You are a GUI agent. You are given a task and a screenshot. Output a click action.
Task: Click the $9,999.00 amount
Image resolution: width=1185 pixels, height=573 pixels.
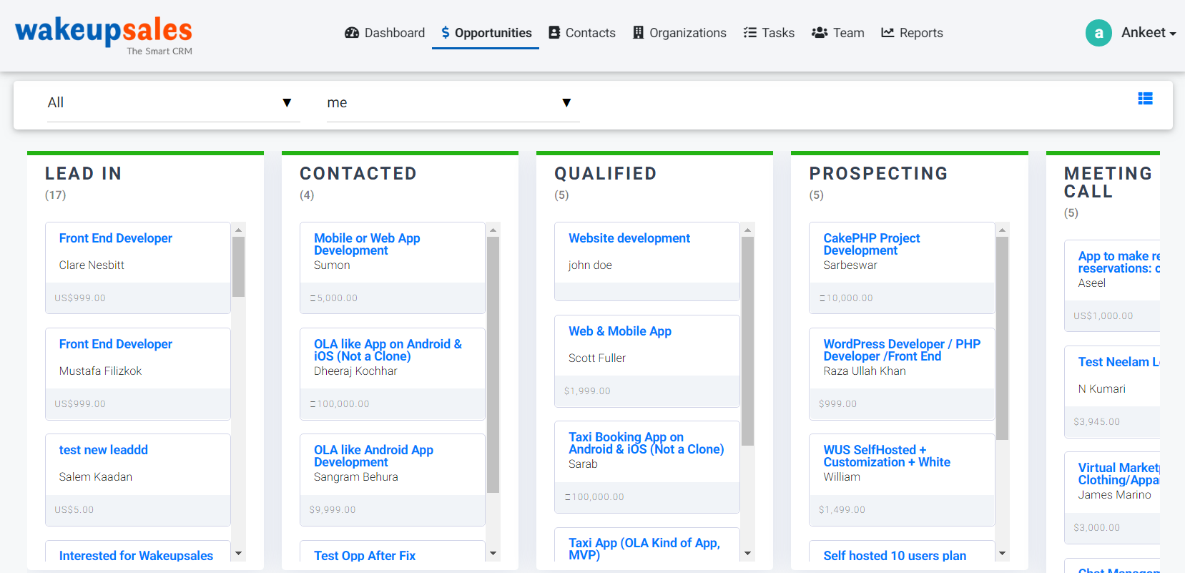pos(333,510)
